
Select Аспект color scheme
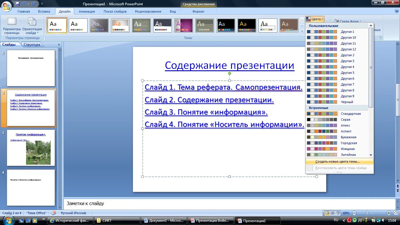pyautogui.click(x=337, y=131)
